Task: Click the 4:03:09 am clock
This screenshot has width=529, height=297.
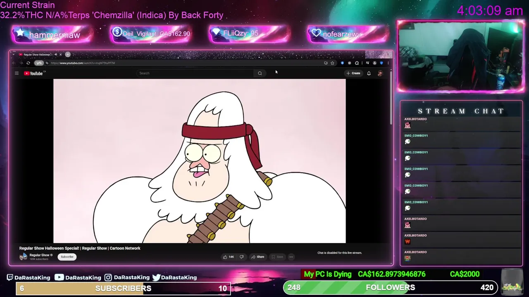Action: click(x=490, y=11)
